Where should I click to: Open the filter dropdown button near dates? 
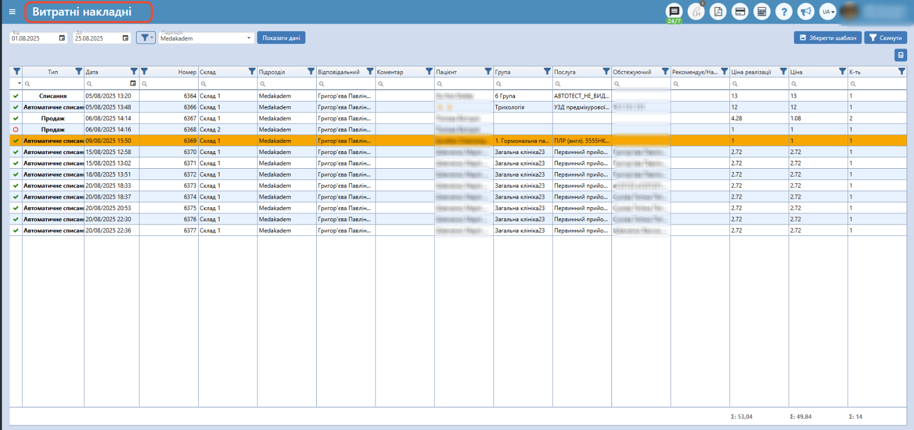coord(146,38)
